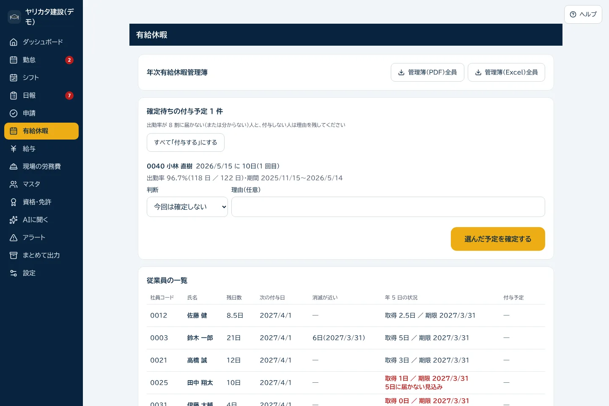The width and height of the screenshot is (609, 406).
Task: Click employee name 高橋 誠
Action: point(197,360)
